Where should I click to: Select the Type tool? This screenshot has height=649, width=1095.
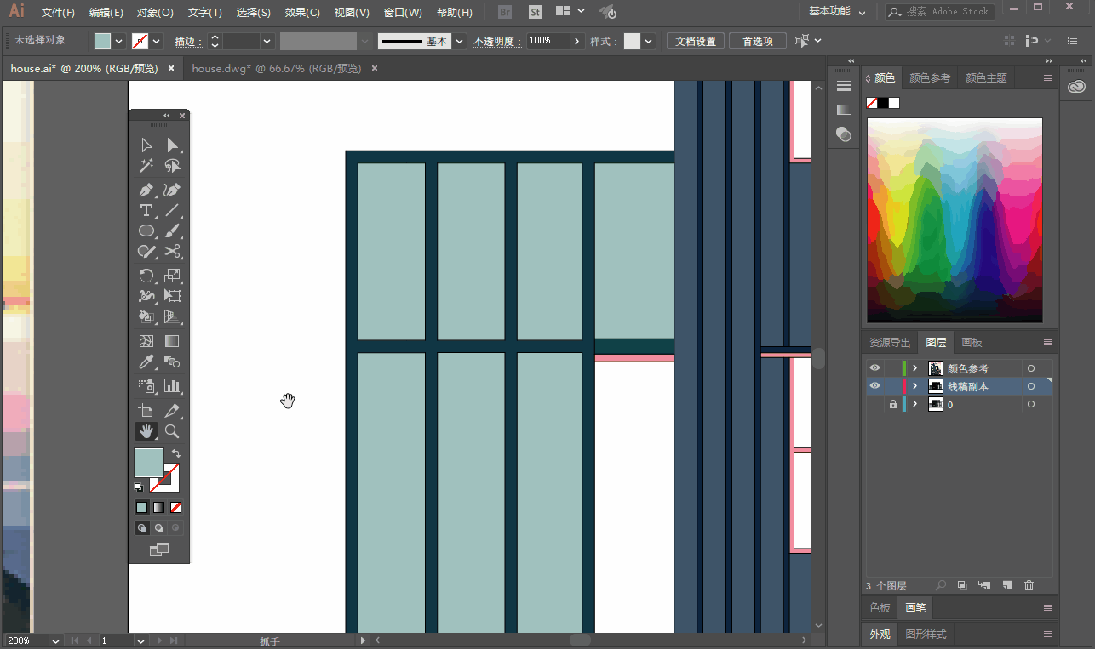tap(146, 210)
